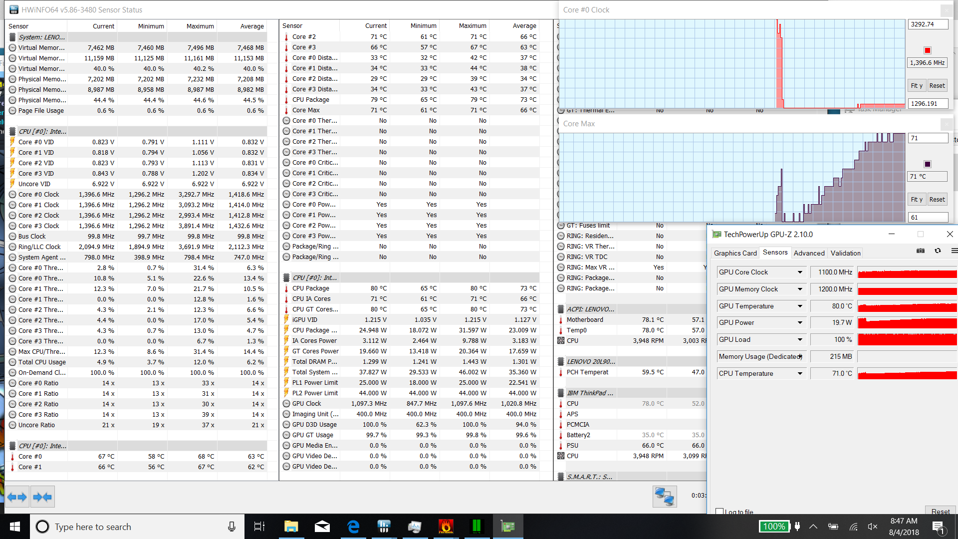Viewport: 958px width, 539px height.
Task: Open Mail app from taskbar
Action: [x=322, y=527]
